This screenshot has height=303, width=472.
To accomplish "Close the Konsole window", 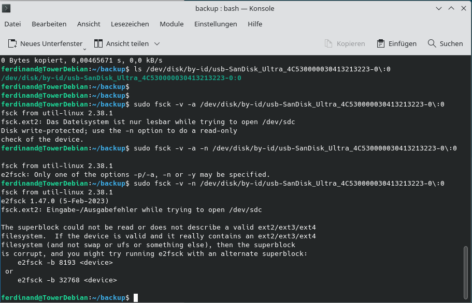I will click(464, 8).
